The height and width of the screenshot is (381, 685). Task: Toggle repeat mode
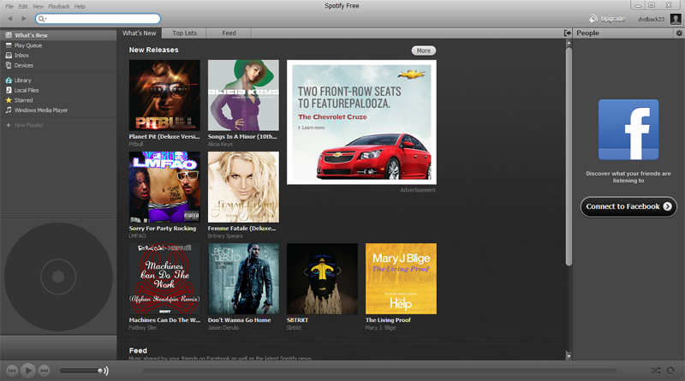coord(670,371)
